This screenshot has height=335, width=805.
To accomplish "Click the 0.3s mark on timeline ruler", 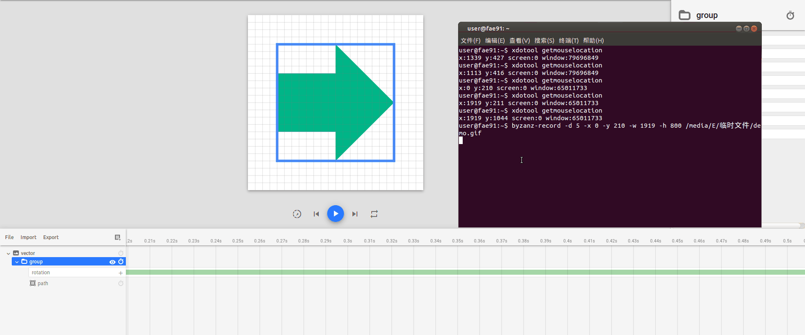I will [x=348, y=241].
